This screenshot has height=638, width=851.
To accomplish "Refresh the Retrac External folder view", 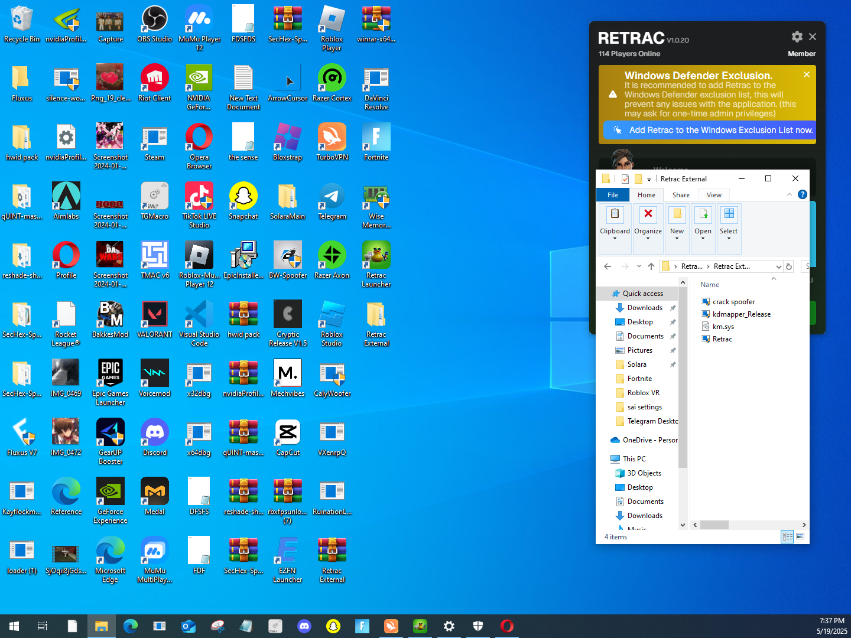I will coord(789,266).
